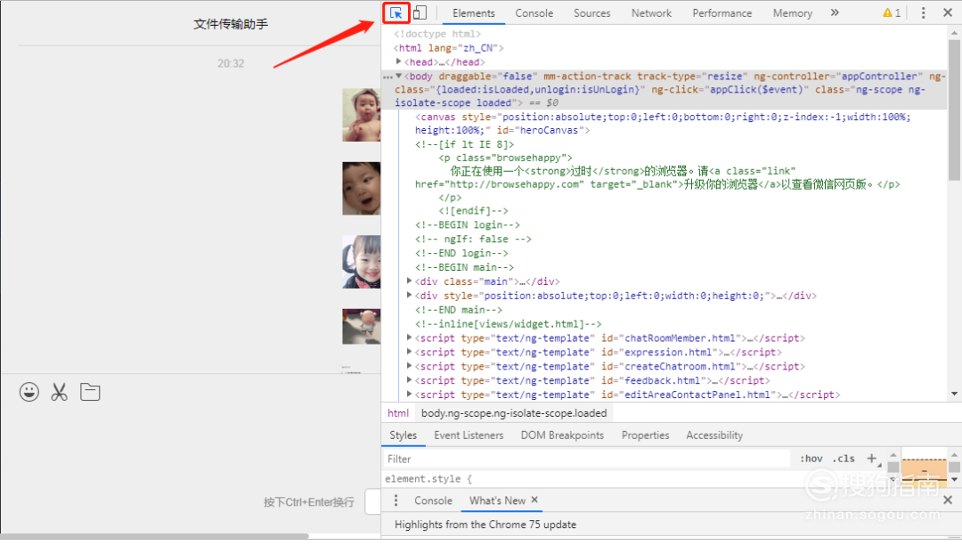Expand the createChatroom.html script node
This screenshot has width=962, height=545.
click(409, 365)
